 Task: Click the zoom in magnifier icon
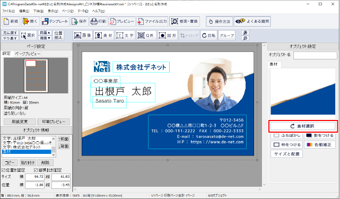click(x=245, y=33)
